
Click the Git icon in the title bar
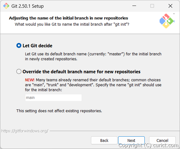(6, 6)
